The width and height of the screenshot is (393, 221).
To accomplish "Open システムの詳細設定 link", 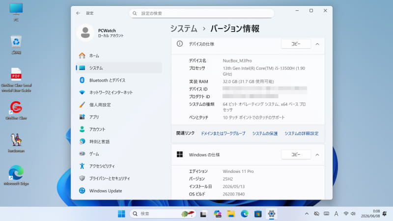I will [301, 134].
